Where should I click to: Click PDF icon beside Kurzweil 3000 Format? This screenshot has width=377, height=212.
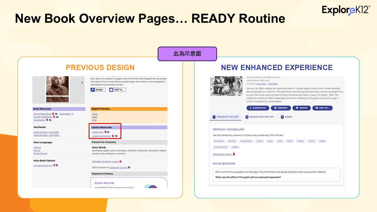(x=54, y=165)
